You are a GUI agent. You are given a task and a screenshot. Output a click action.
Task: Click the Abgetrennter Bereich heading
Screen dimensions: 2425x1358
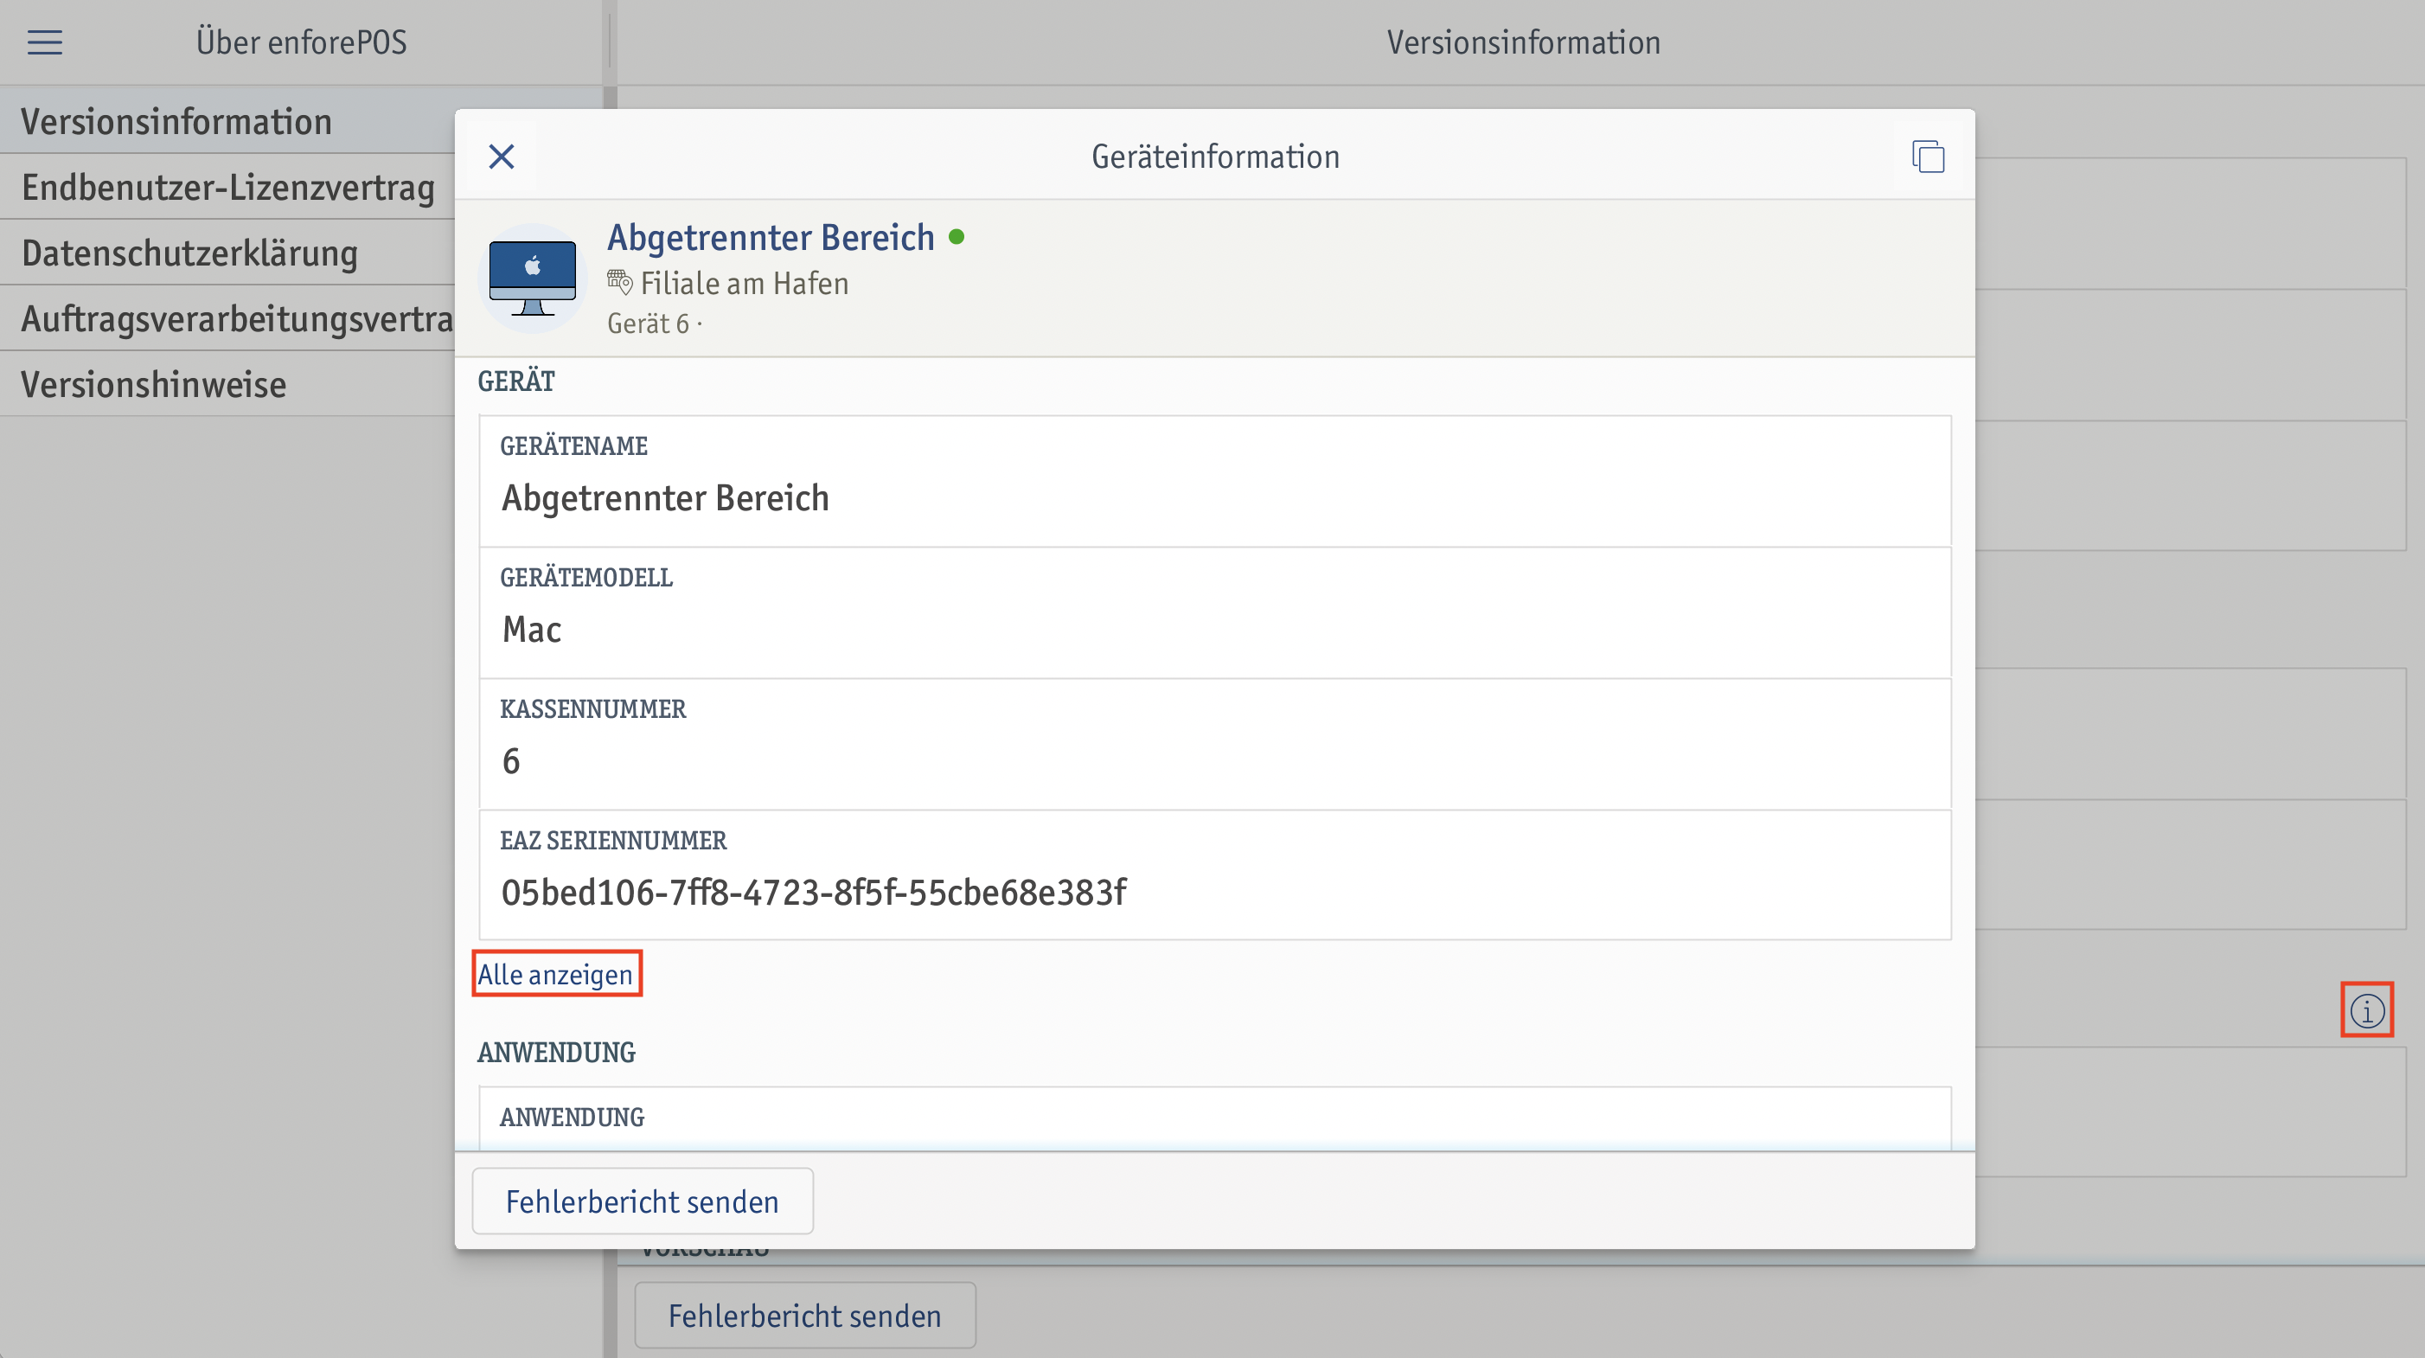(x=770, y=237)
